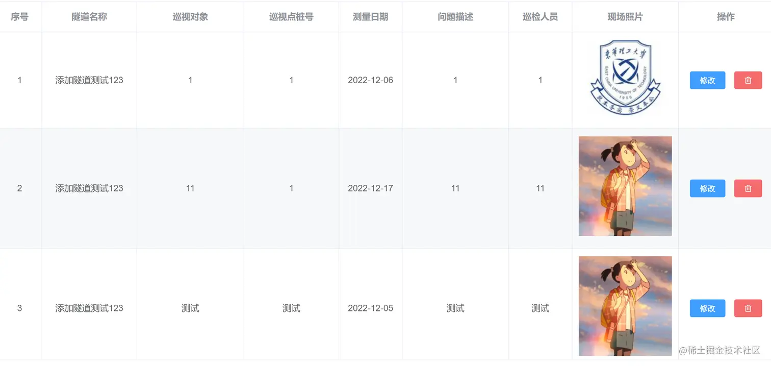Open university logo photo in row 1
The height and width of the screenshot is (366, 771).
click(625, 77)
